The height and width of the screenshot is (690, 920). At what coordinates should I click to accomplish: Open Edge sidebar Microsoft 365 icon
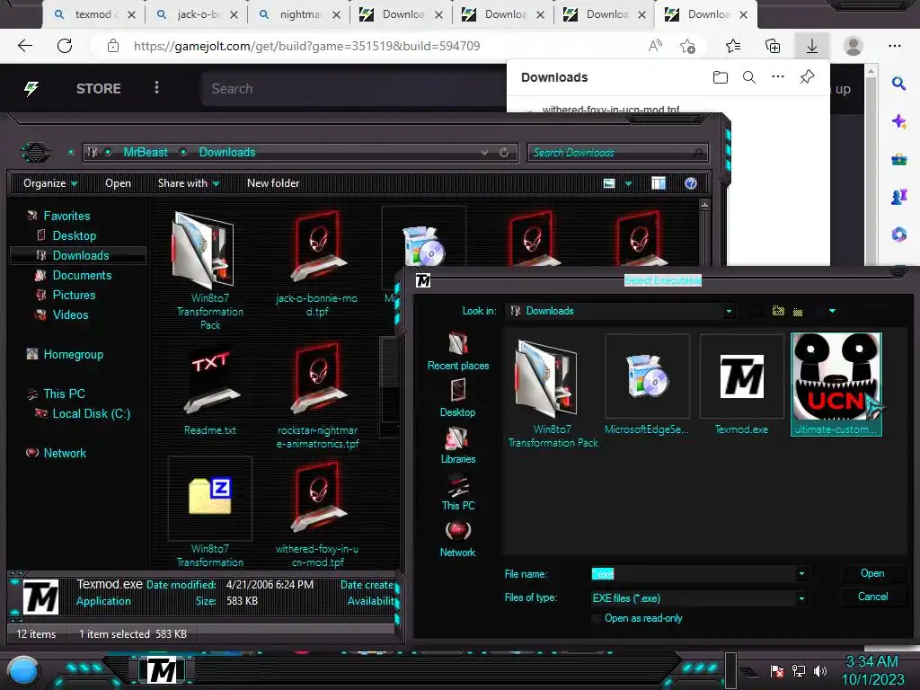tap(898, 234)
